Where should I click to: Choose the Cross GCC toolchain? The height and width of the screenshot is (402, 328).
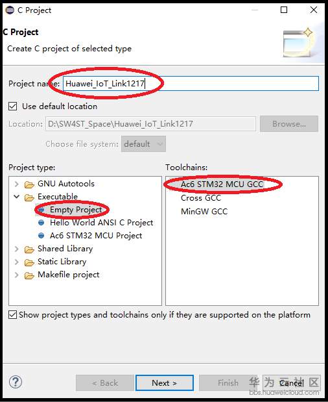tap(201, 198)
